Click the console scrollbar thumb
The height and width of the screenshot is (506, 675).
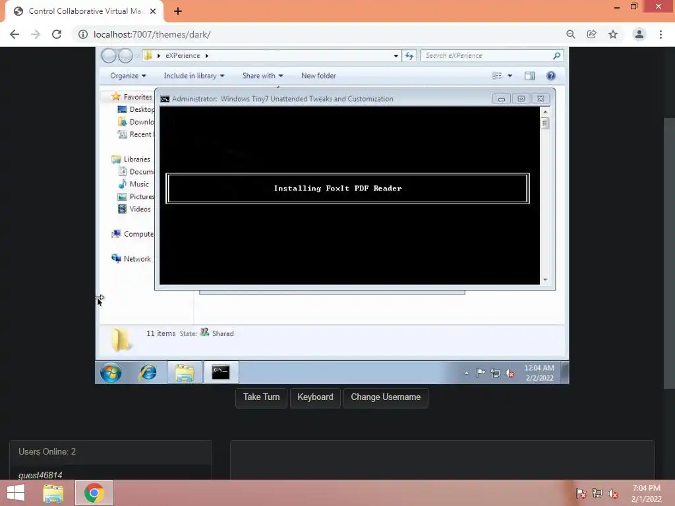(545, 123)
